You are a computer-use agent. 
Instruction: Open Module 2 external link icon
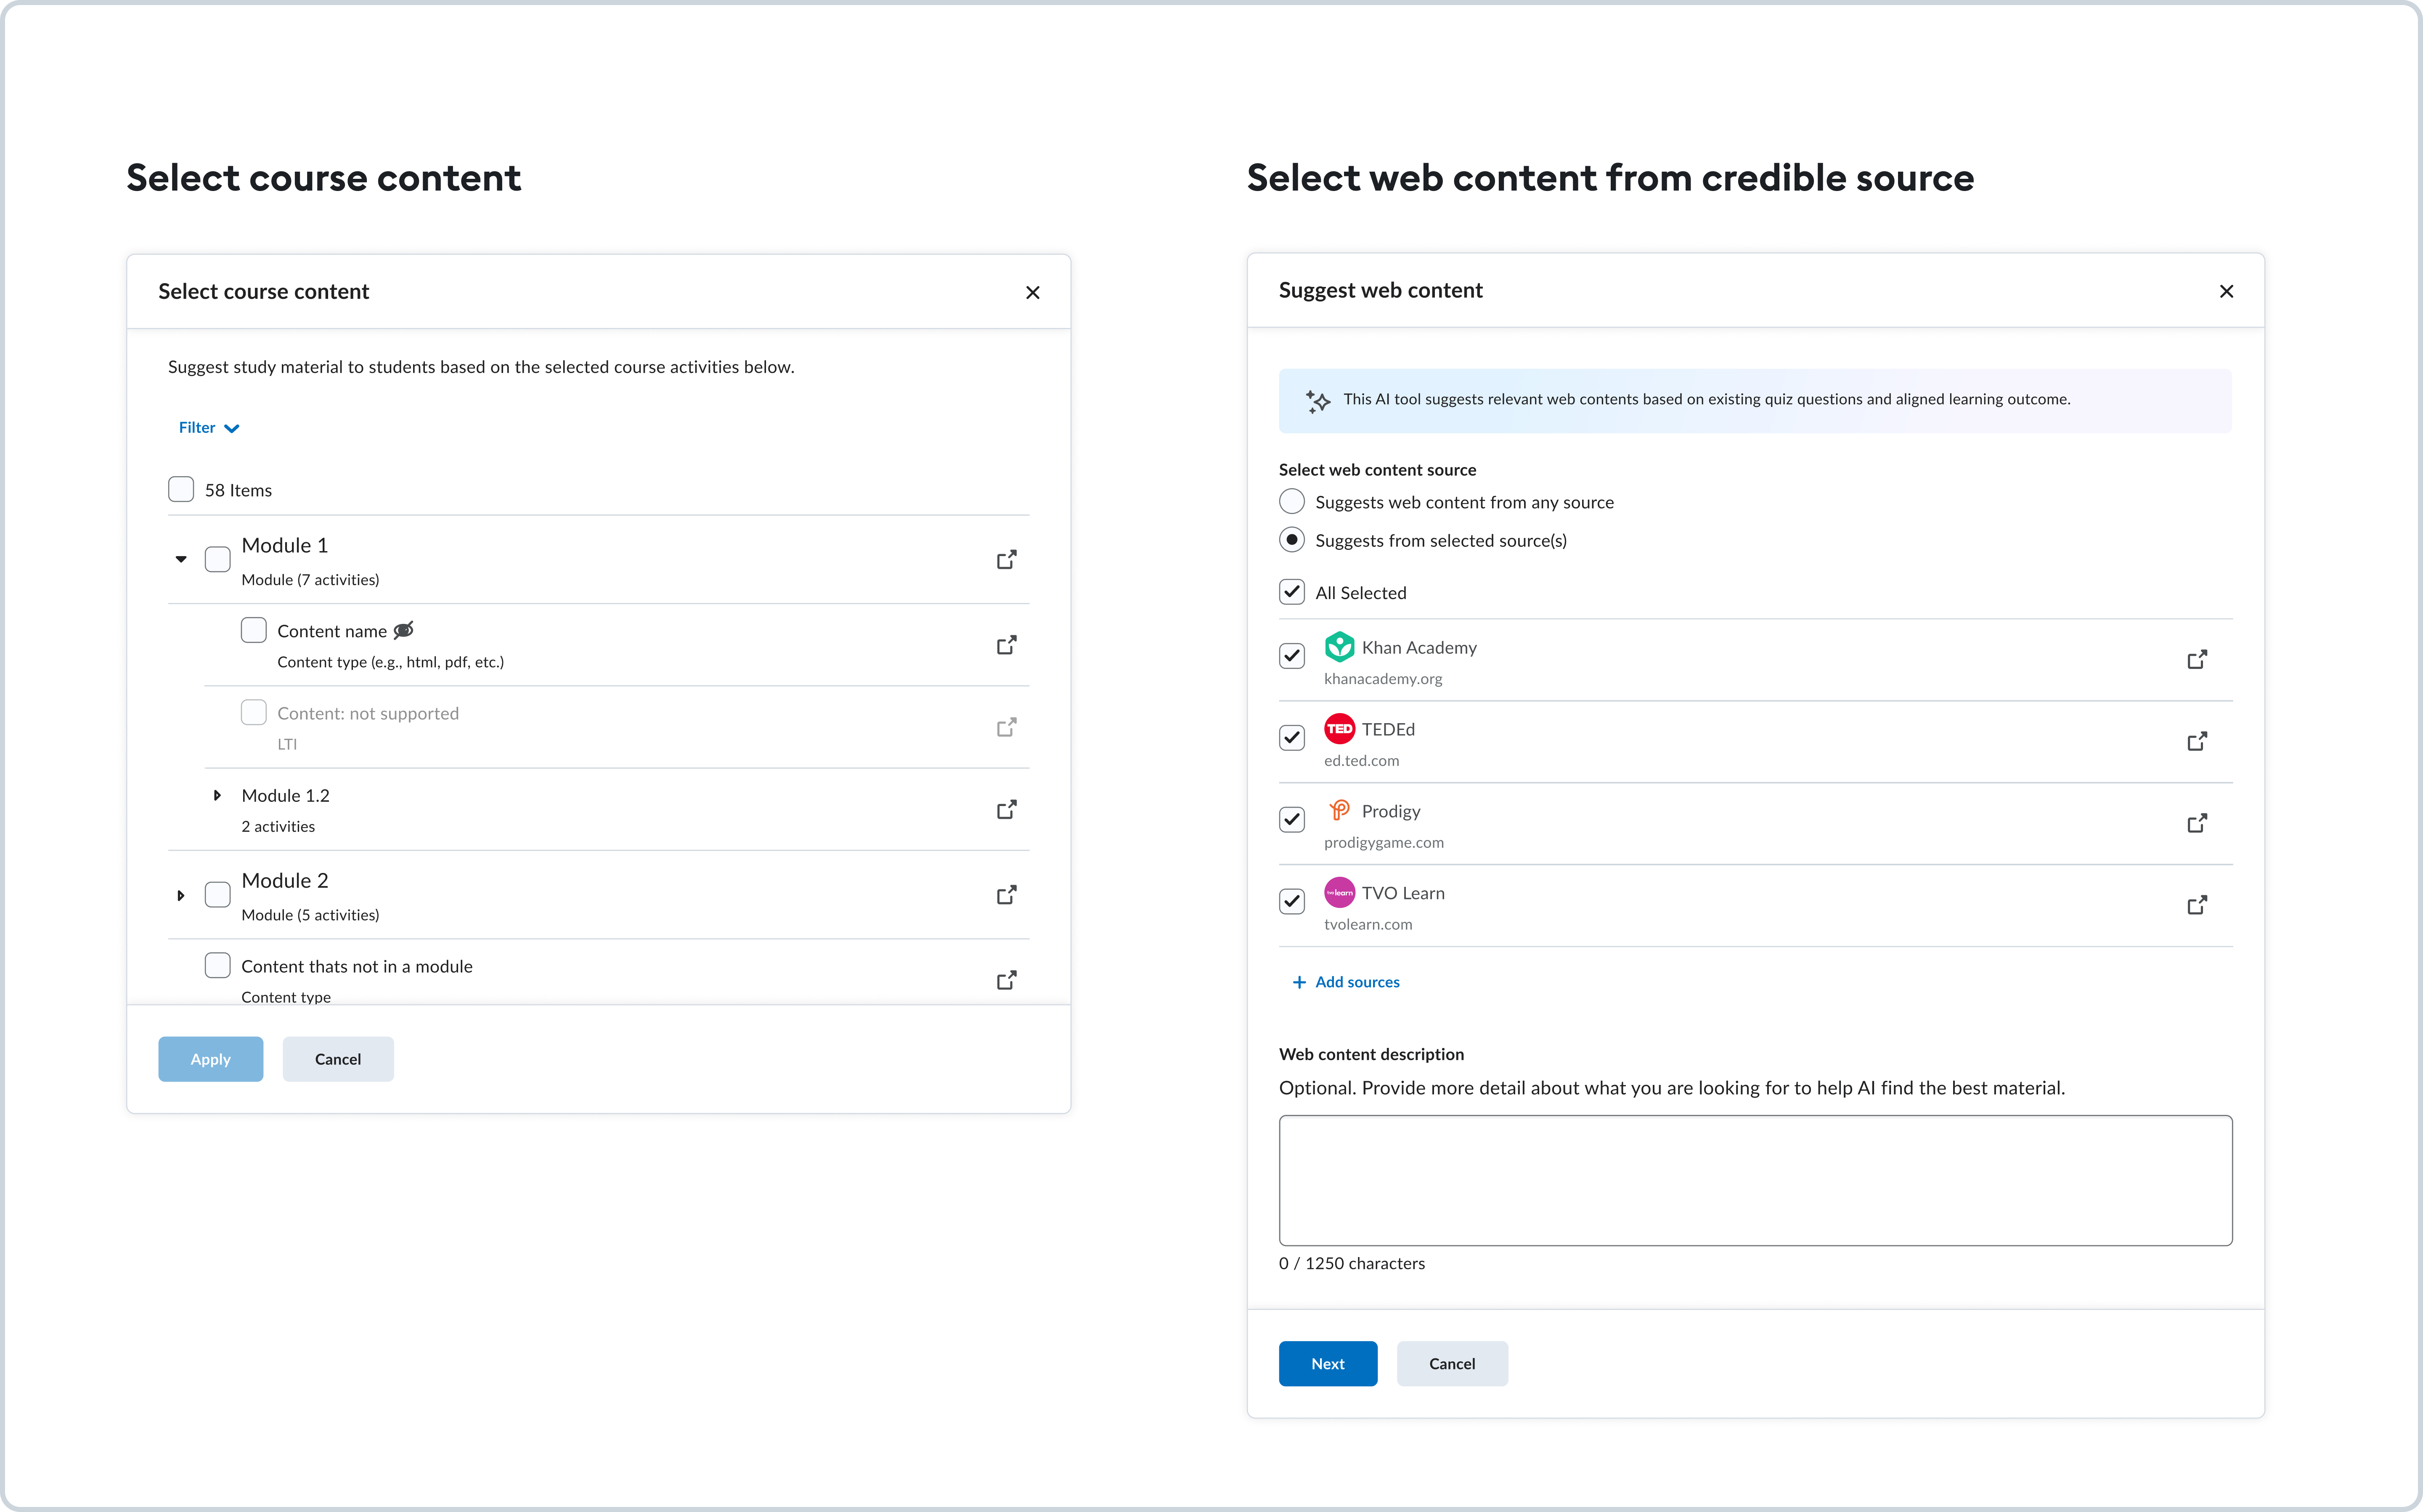(x=1007, y=895)
